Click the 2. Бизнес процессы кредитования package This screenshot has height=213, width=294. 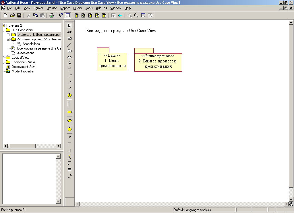click(x=158, y=63)
